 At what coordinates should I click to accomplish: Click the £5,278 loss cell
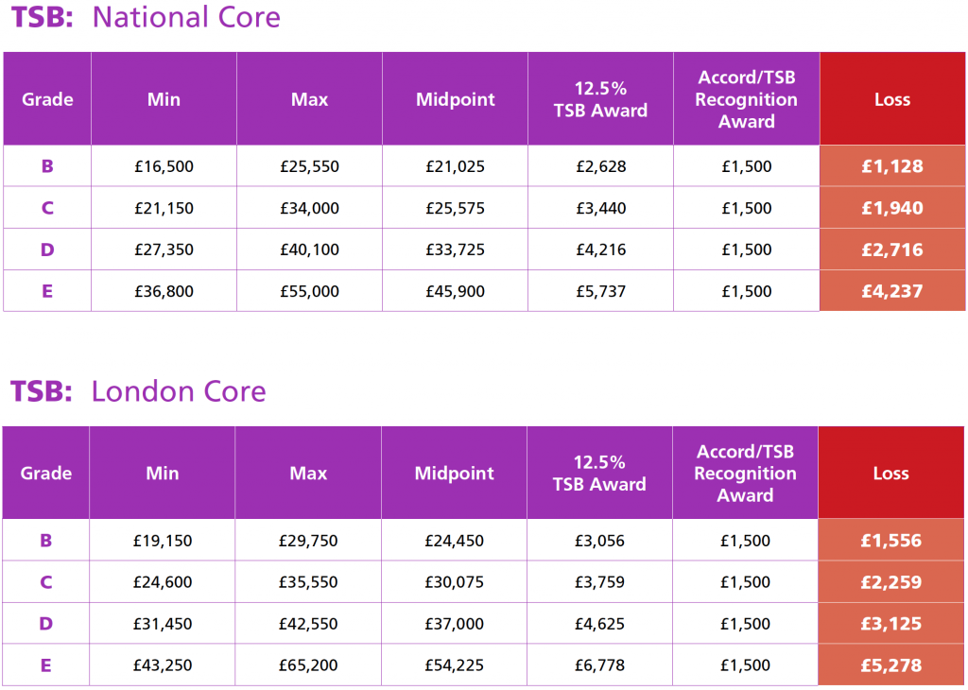pos(890,665)
